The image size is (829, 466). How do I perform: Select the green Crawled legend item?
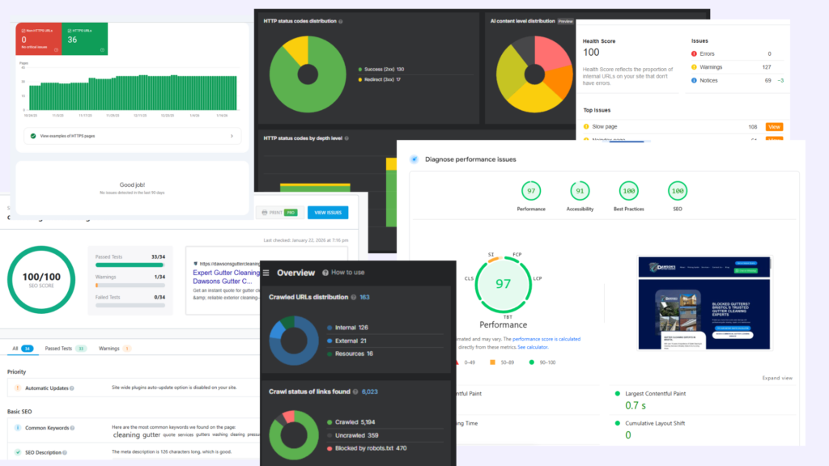(329, 422)
